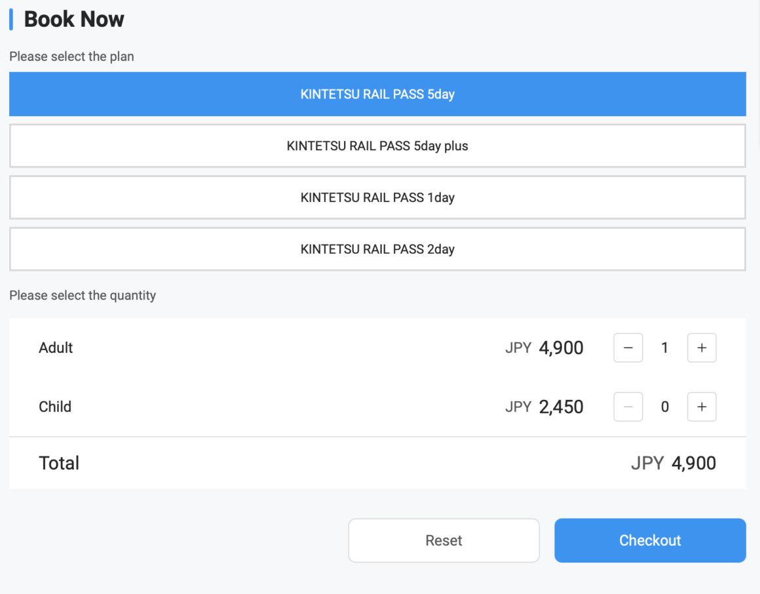This screenshot has width=760, height=594.
Task: Click the Adult row label
Action: (x=56, y=347)
